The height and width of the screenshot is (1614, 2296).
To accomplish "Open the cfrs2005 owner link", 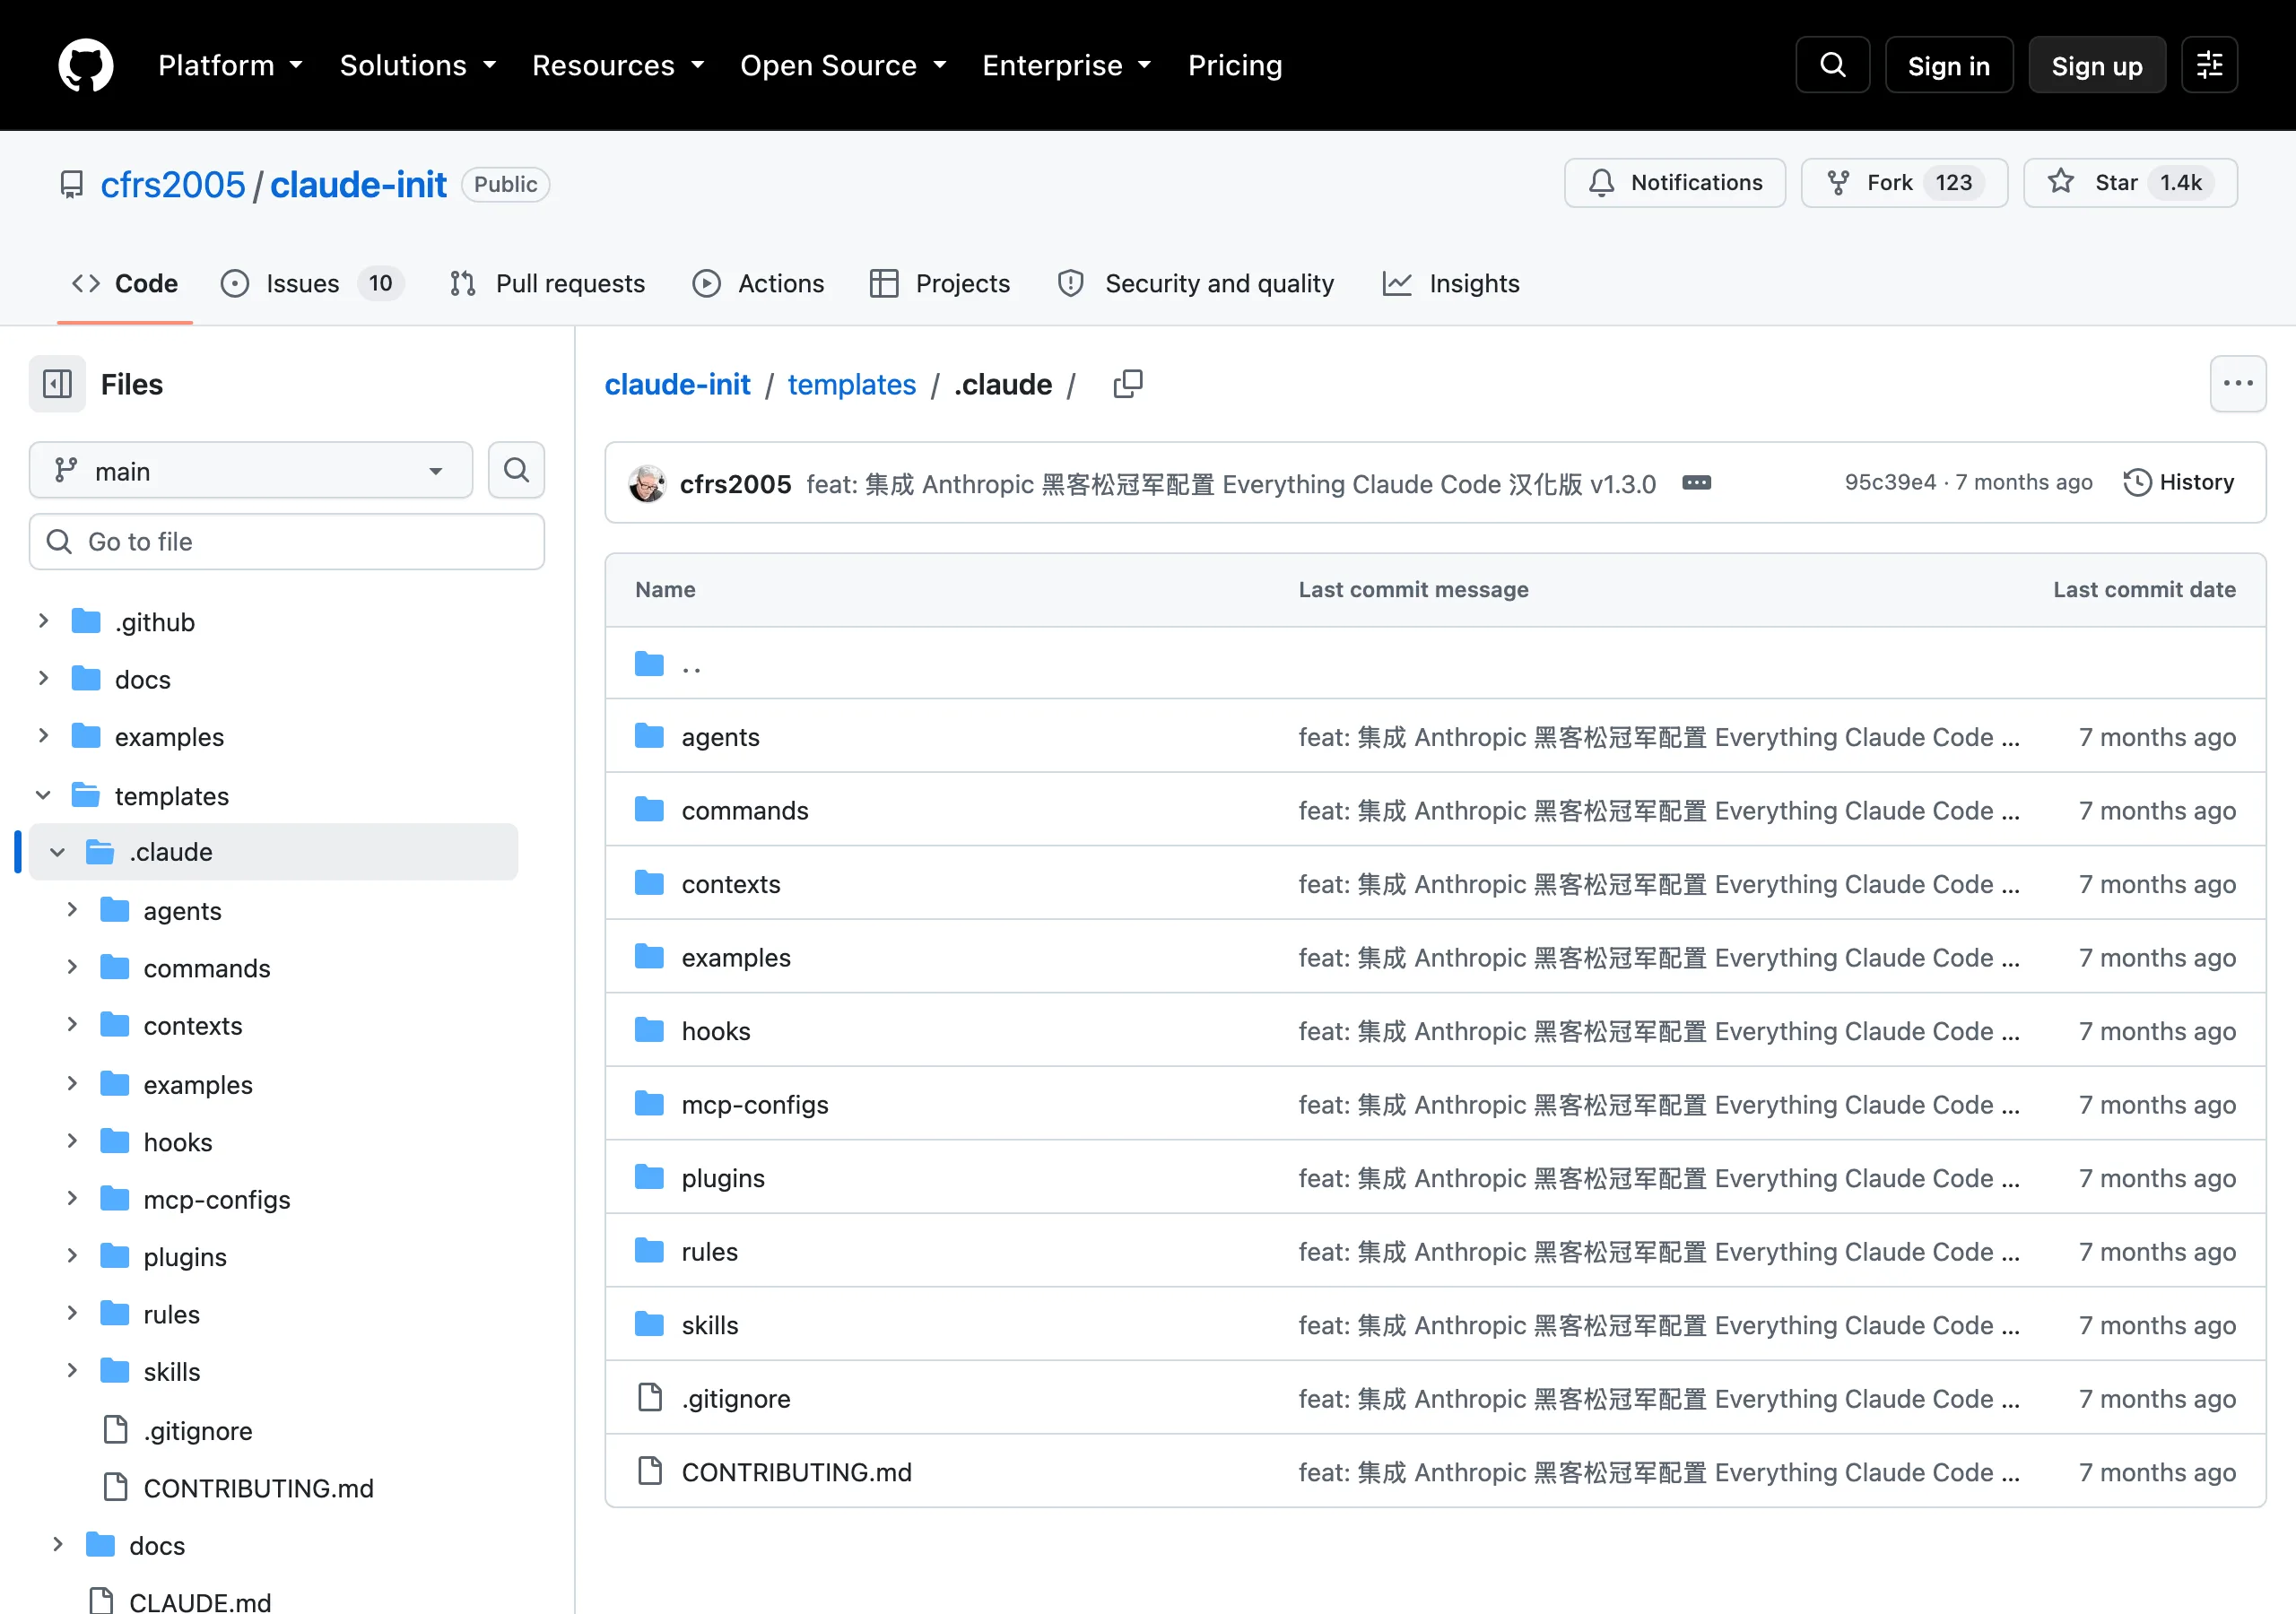I will 173,185.
